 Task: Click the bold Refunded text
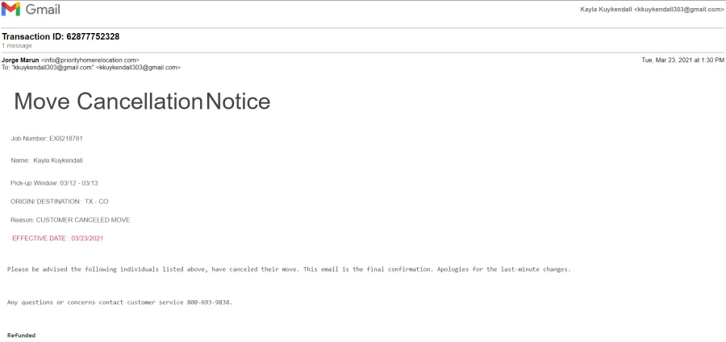click(21, 335)
